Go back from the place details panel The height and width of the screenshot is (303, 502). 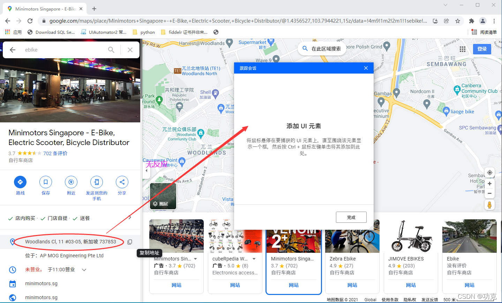click(x=13, y=50)
